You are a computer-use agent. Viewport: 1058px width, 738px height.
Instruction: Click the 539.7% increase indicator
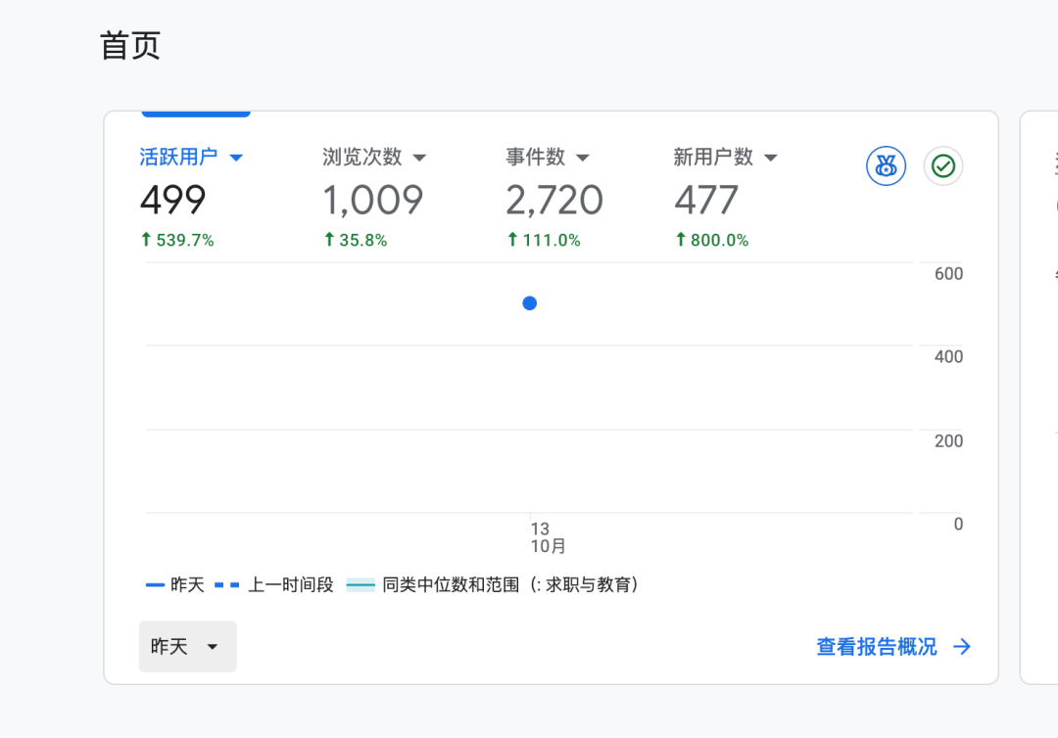coord(176,240)
